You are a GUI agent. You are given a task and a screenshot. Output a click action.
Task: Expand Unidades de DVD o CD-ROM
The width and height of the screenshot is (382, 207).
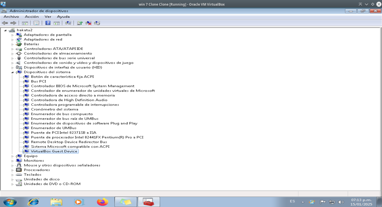point(12,184)
